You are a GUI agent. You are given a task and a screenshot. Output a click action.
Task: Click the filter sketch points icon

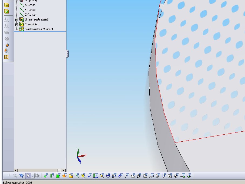pyautogui.click(x=89, y=176)
